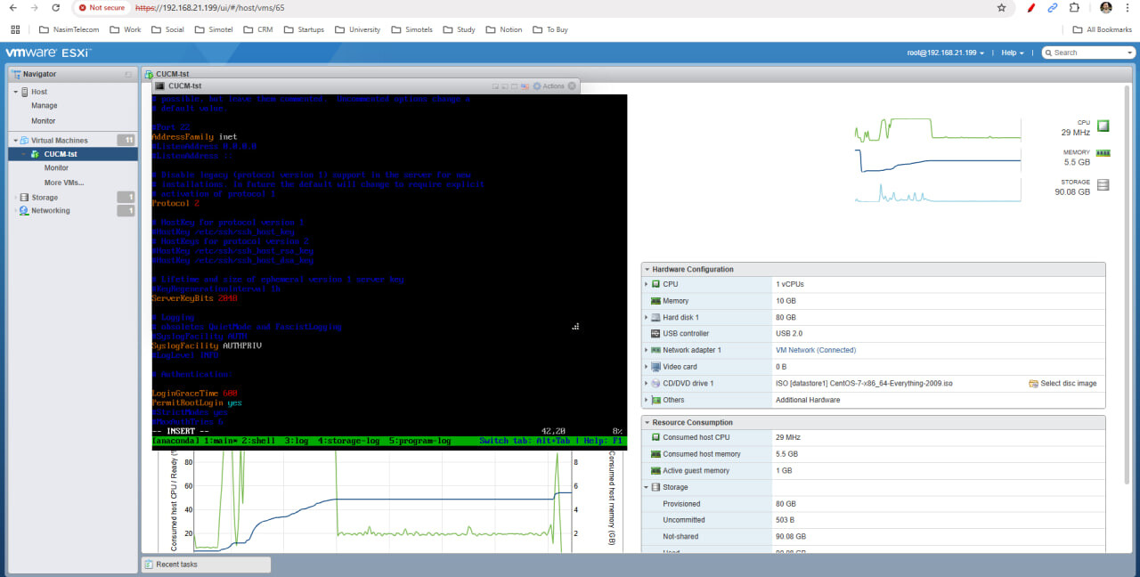Click the Memory row icon in Hardware Configuration
Viewport: 1140px width, 577px height.
[x=655, y=301]
